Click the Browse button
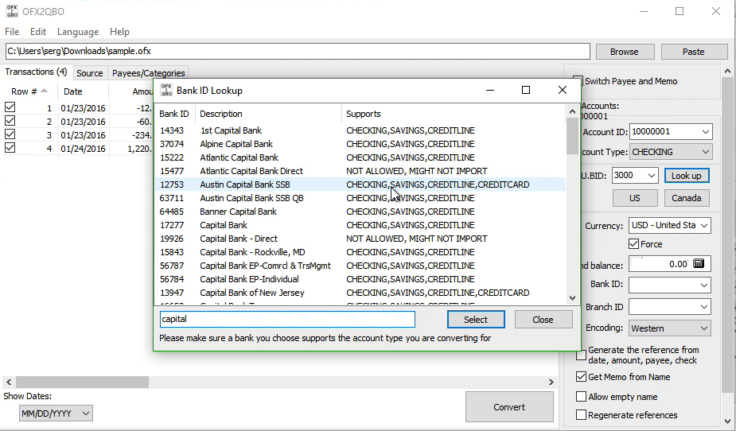The image size is (736, 431). point(625,52)
